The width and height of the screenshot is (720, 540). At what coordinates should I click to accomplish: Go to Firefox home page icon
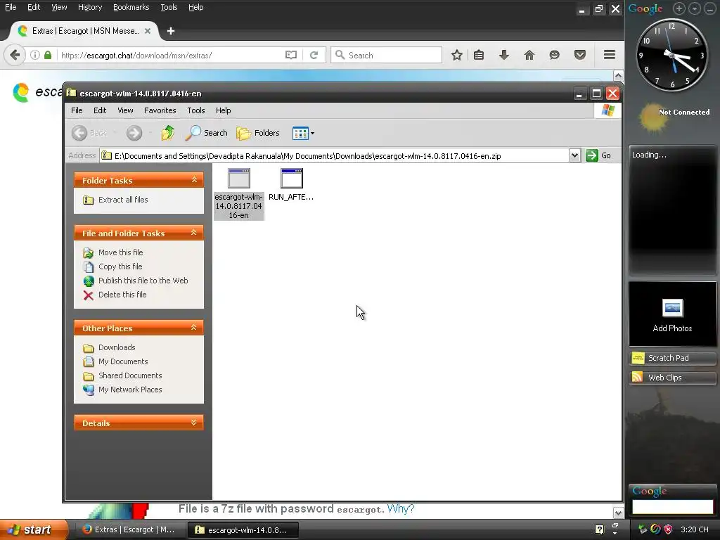(529, 55)
